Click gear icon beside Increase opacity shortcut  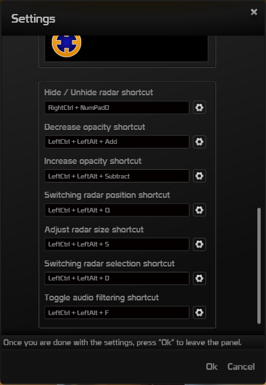(x=199, y=176)
